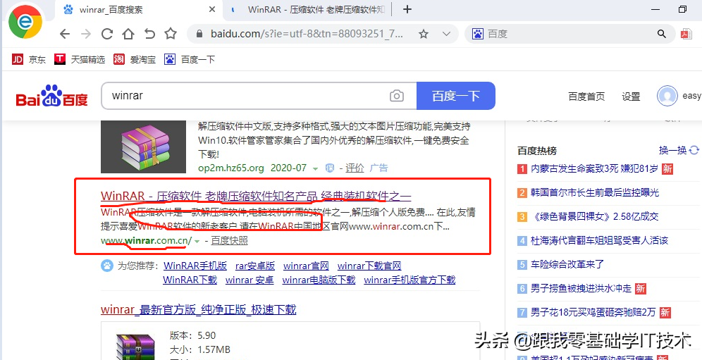
Task: Open the winrar官网 suggestion
Action: 306,266
